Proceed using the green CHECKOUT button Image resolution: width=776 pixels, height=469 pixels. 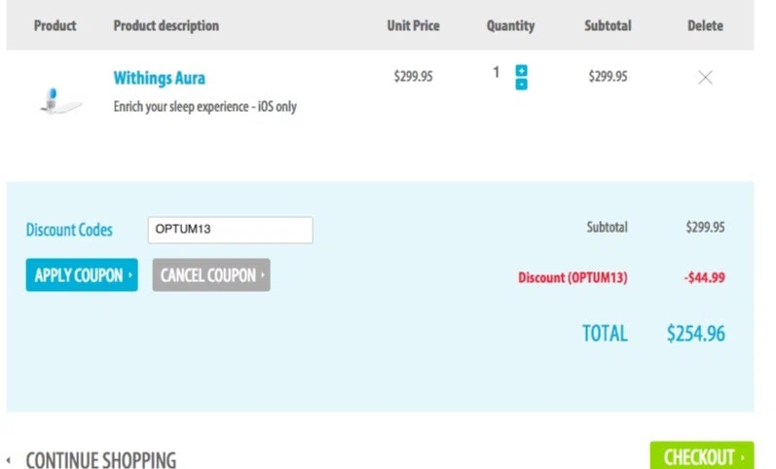coord(702,455)
